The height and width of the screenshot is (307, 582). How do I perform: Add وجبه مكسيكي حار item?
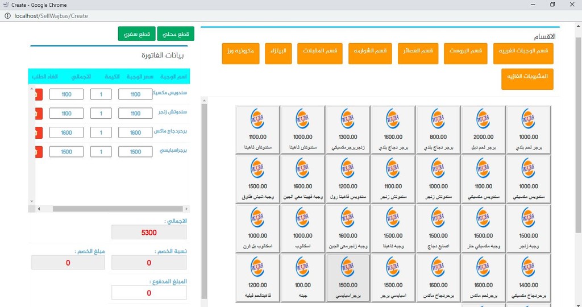tap(483, 229)
